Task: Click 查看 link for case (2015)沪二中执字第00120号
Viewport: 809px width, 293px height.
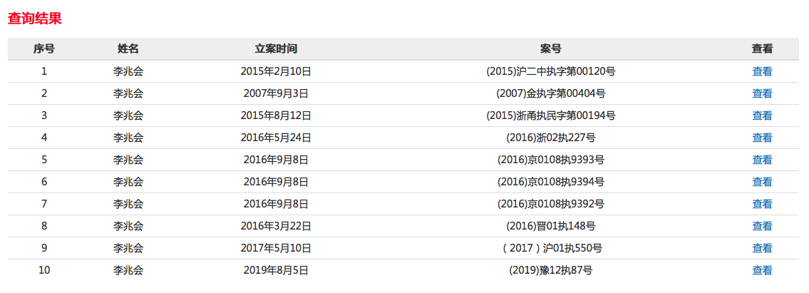Action: (x=762, y=71)
